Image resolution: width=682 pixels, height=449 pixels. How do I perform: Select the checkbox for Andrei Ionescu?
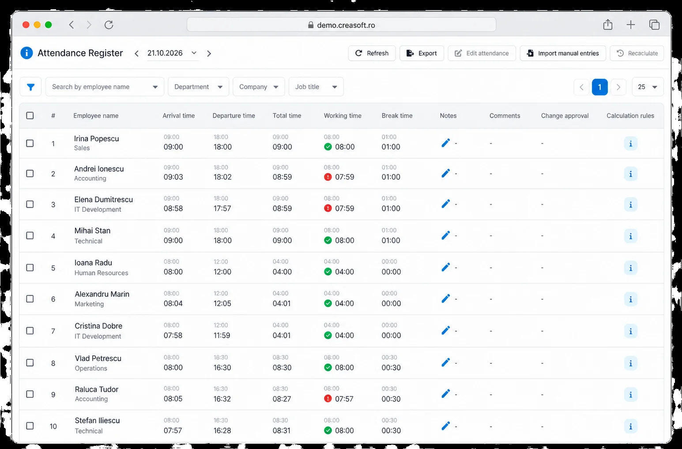point(30,174)
